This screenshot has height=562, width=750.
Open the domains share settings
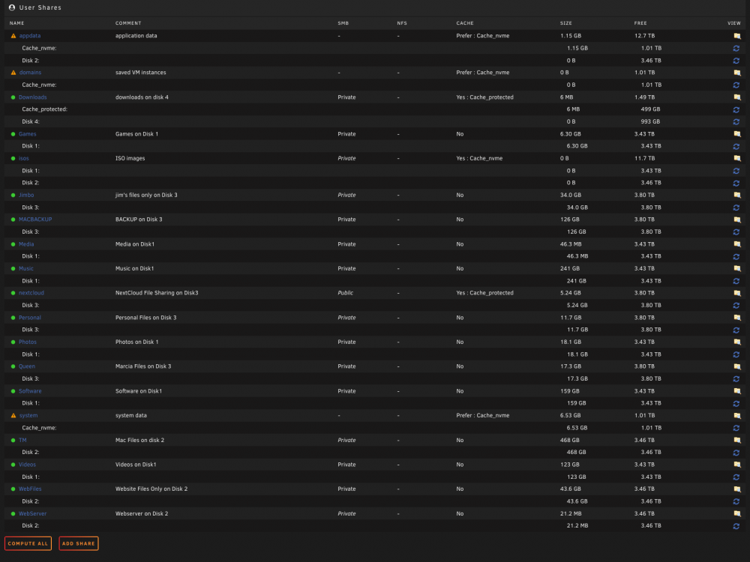(x=30, y=73)
